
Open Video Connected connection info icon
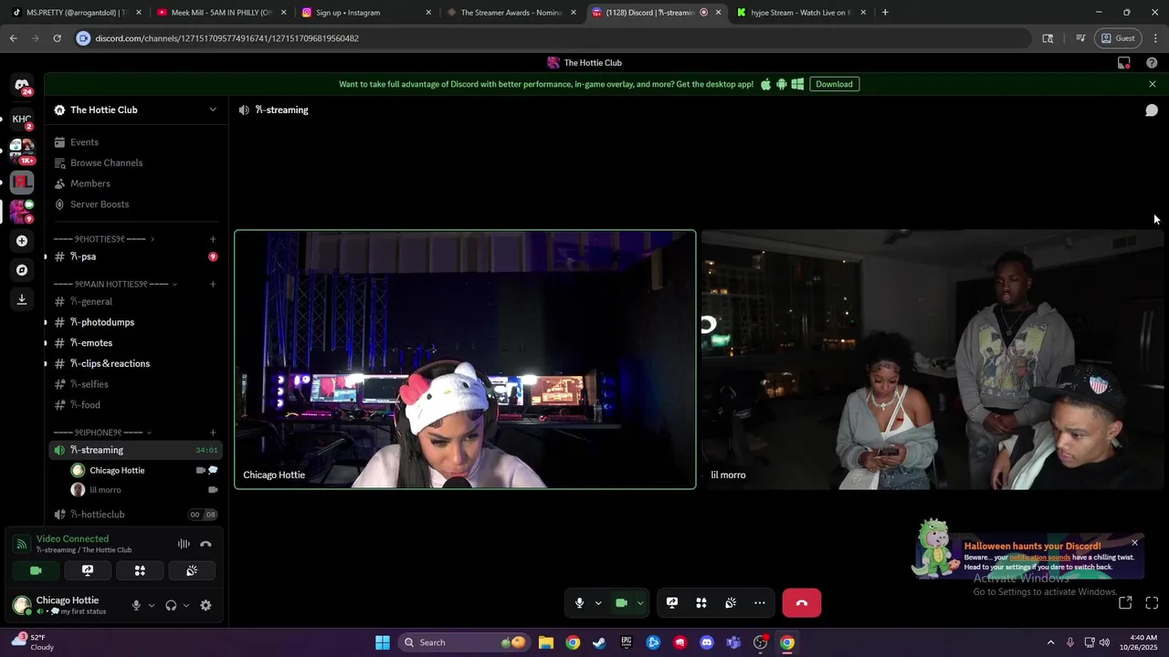pos(21,544)
